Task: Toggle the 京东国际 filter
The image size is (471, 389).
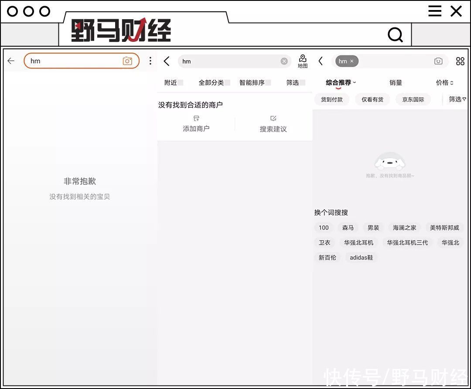Action: 413,99
